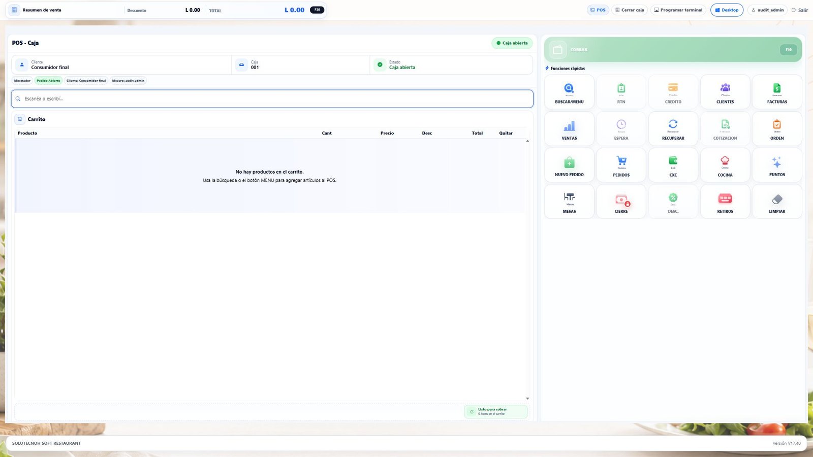Click the Caja abierta status badge
The width and height of the screenshot is (813, 457).
(512, 43)
